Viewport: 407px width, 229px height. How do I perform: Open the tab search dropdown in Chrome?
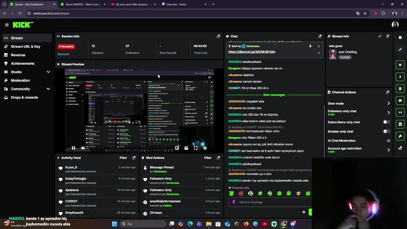point(4,4)
